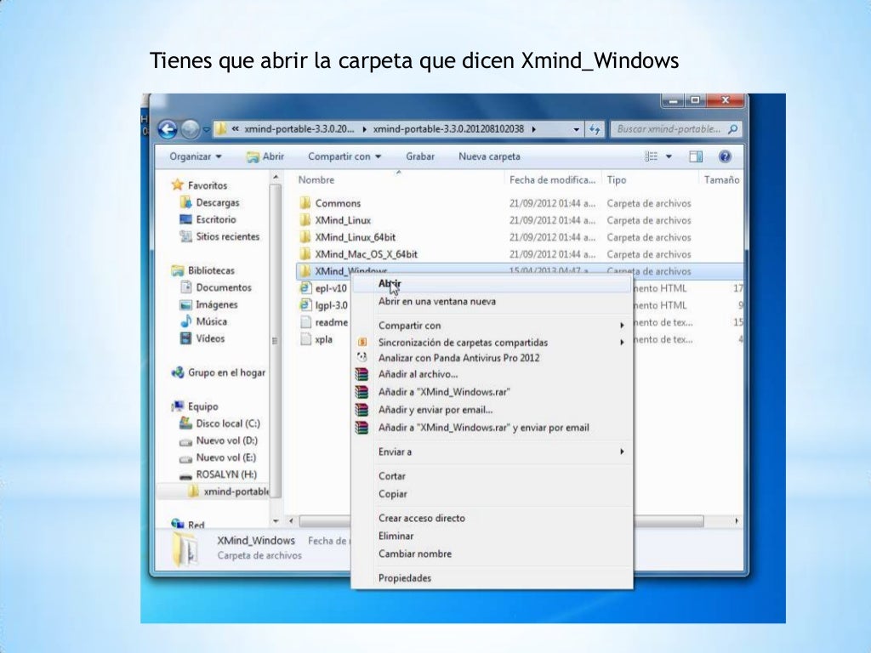Select the XMind_Linux_64bit folder icon
This screenshot has height=653, width=871.
point(305,237)
